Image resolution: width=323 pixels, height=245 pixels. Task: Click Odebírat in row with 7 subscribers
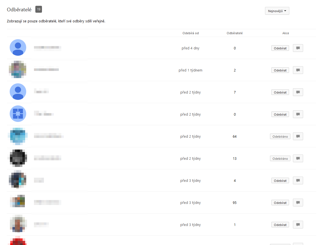(x=280, y=92)
